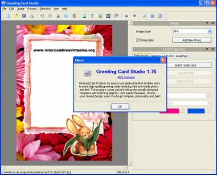Click the vertical scrollbar up arrow

130,23
